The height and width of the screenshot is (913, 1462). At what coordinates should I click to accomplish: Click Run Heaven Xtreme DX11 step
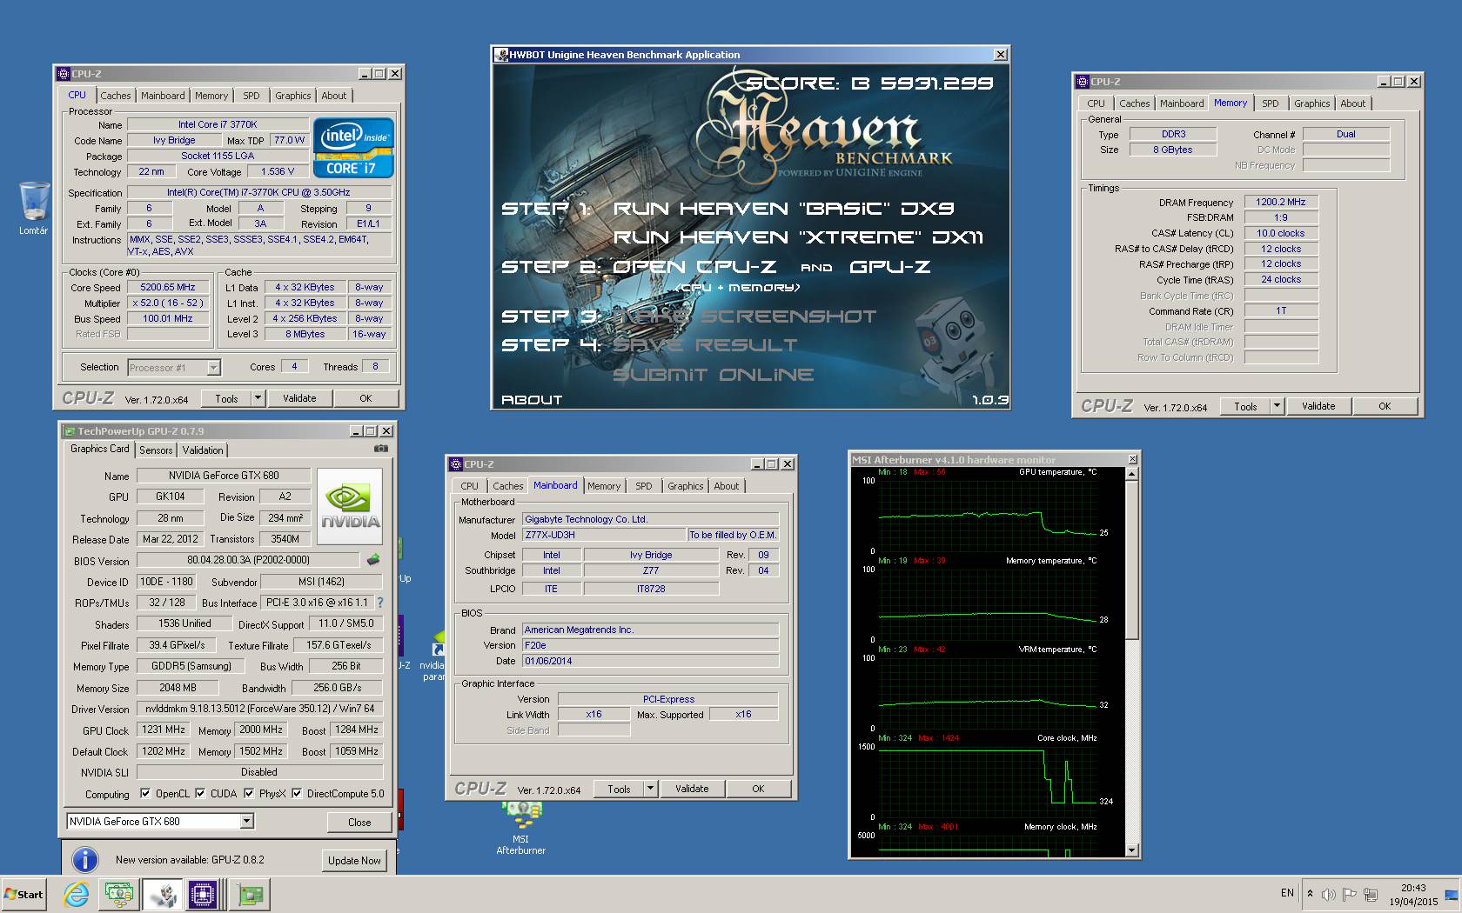pyautogui.click(x=798, y=237)
